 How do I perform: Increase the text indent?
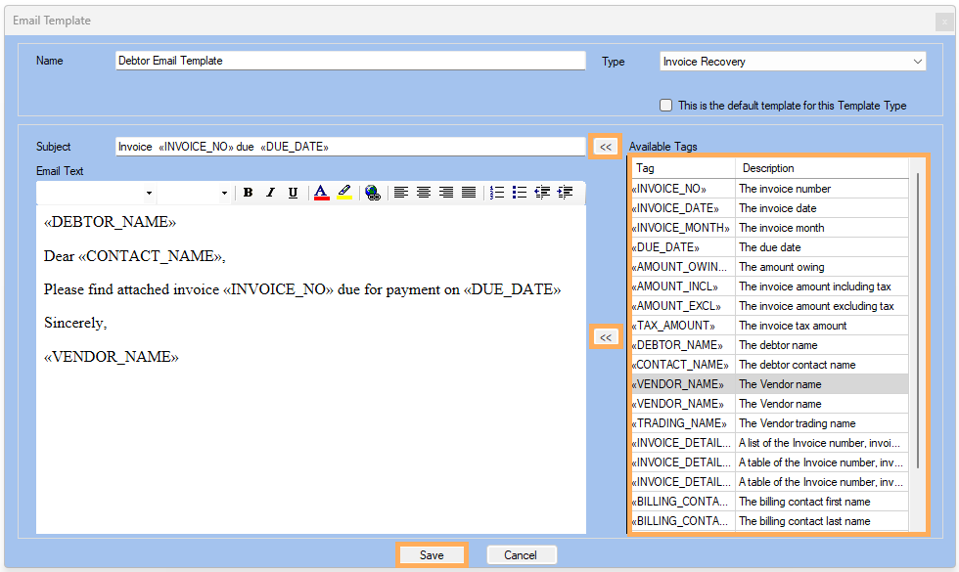(x=565, y=193)
